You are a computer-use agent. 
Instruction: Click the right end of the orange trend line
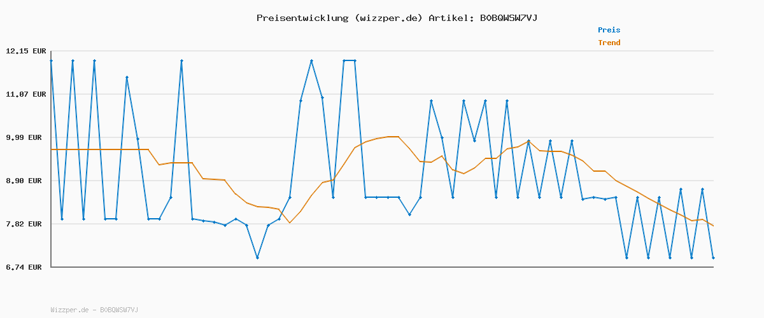click(713, 226)
